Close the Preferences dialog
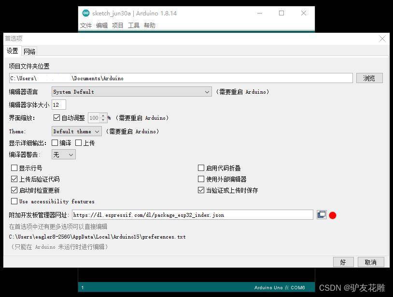Viewport: 393px width, 297px height. pyautogui.click(x=382, y=39)
